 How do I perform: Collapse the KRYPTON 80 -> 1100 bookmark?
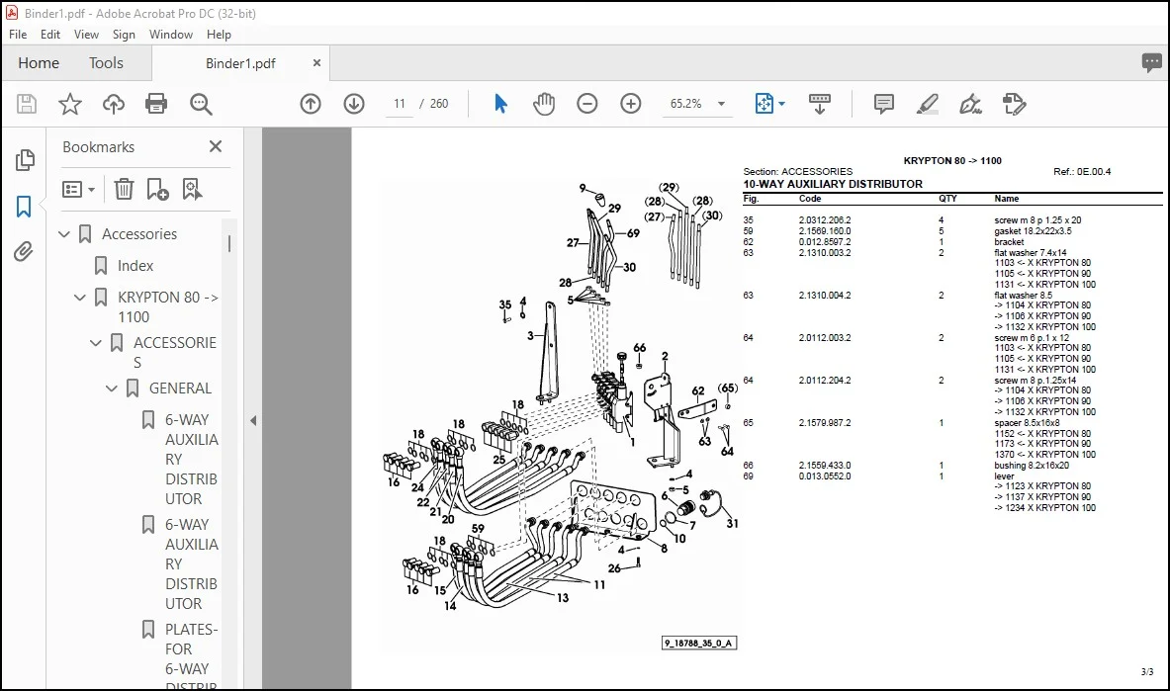pos(80,297)
